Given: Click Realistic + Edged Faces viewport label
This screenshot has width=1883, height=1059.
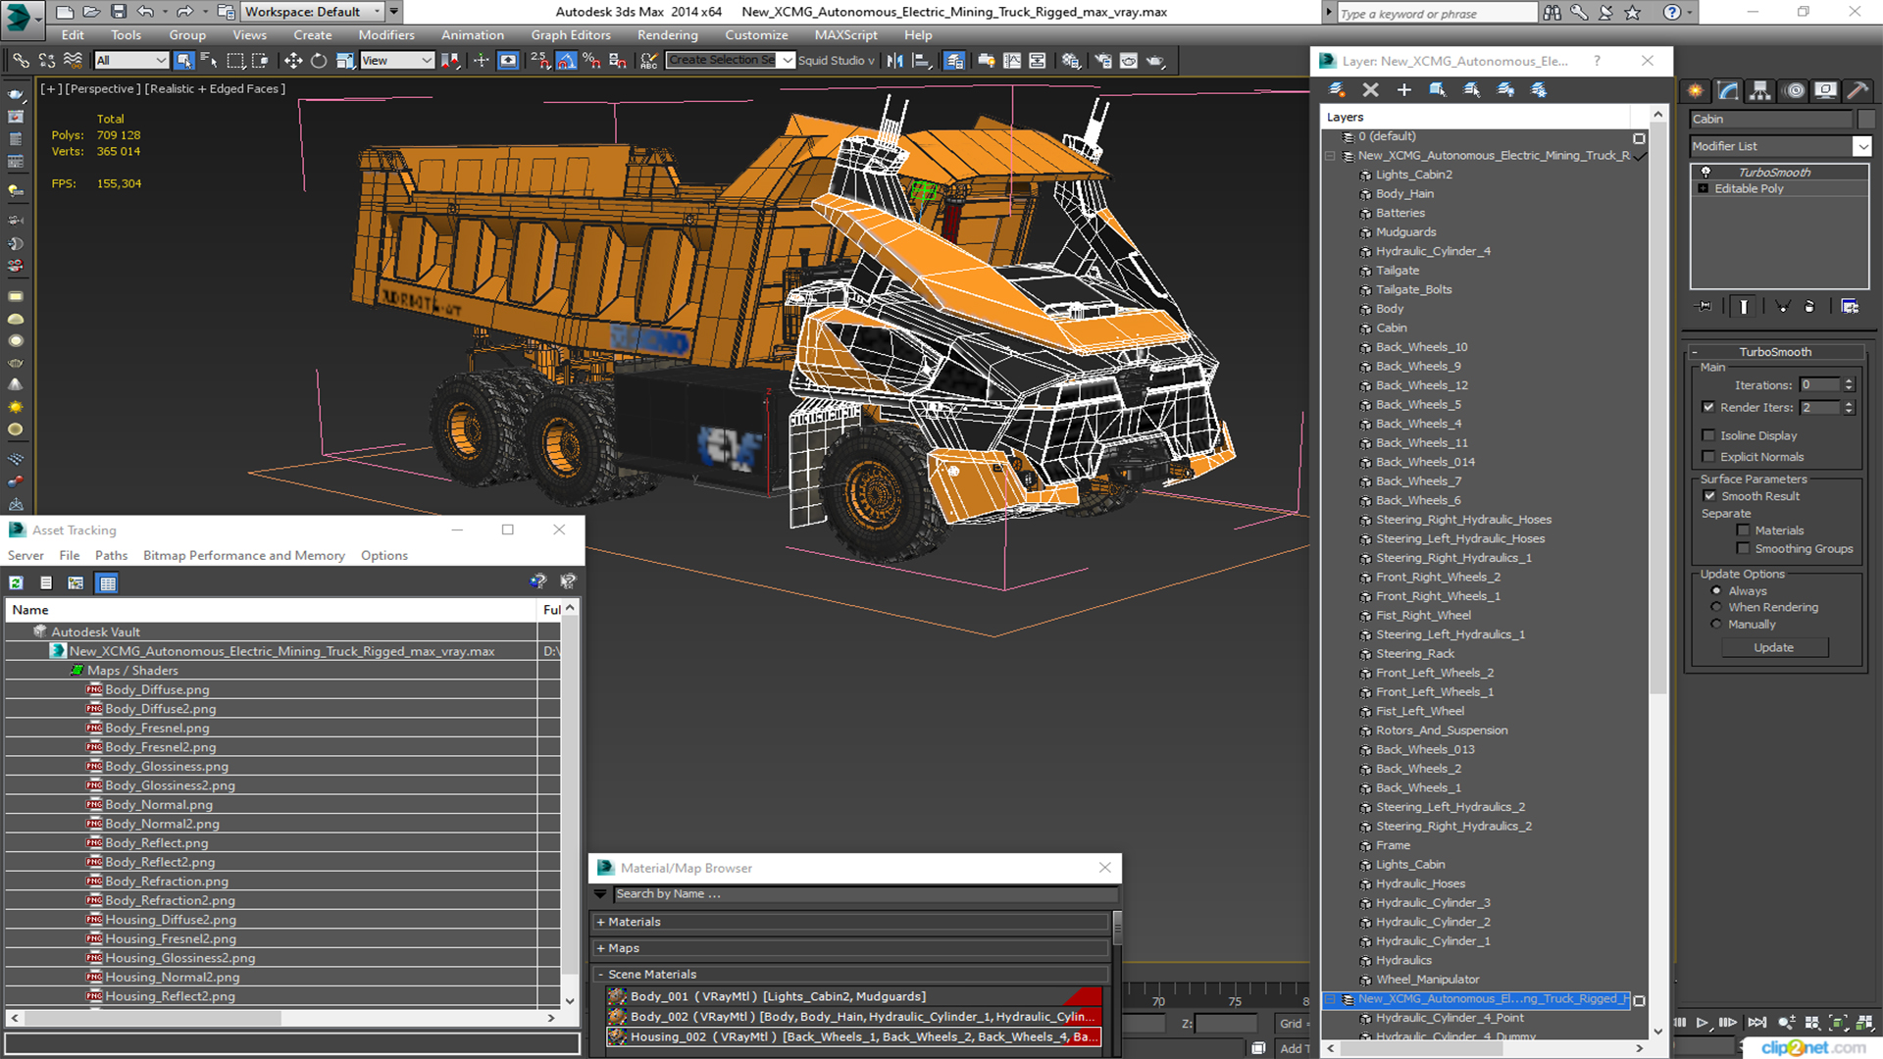Looking at the screenshot, I should point(215,88).
